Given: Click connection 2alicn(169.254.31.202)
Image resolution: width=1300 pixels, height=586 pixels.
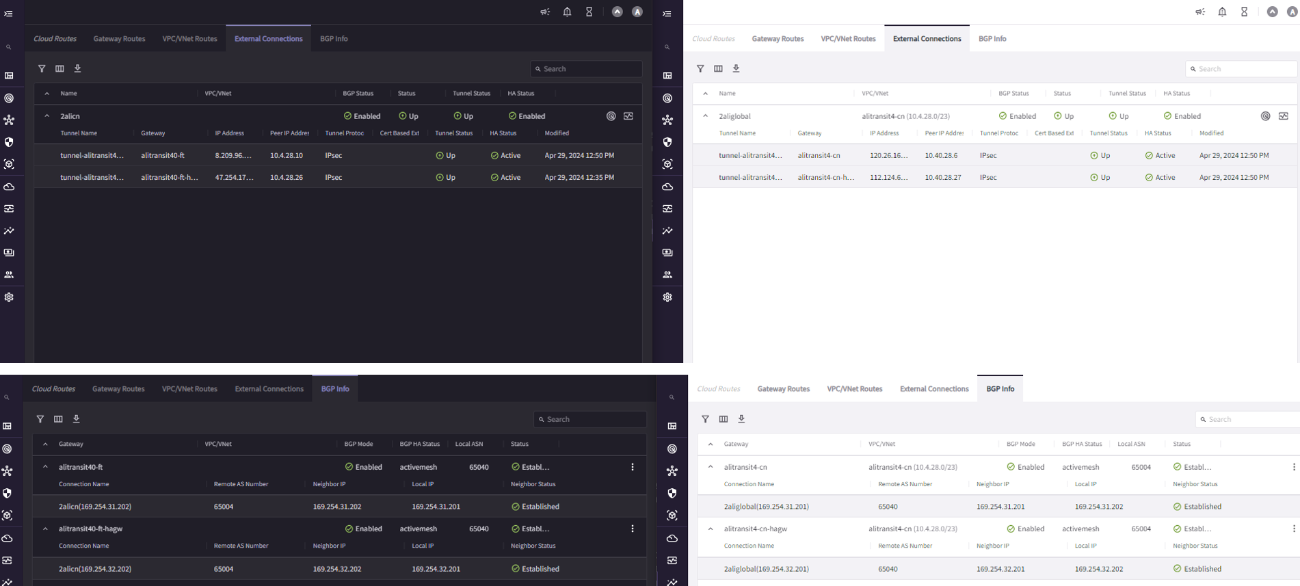Looking at the screenshot, I should [x=95, y=507].
